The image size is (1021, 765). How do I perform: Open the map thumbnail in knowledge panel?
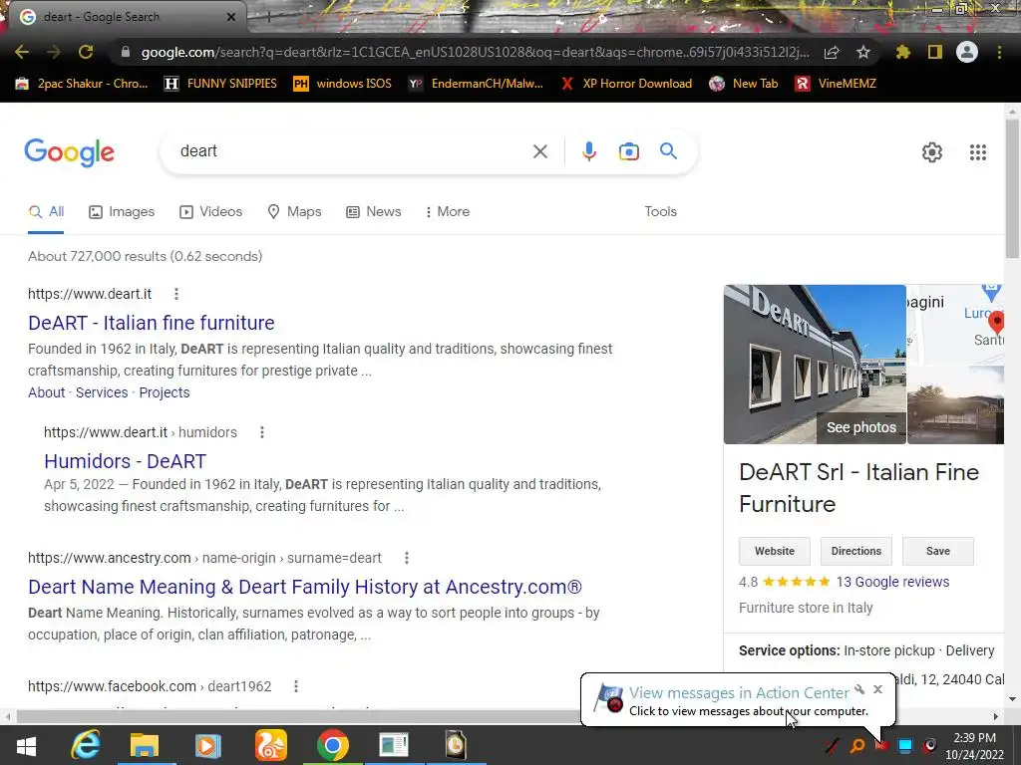pos(955,324)
